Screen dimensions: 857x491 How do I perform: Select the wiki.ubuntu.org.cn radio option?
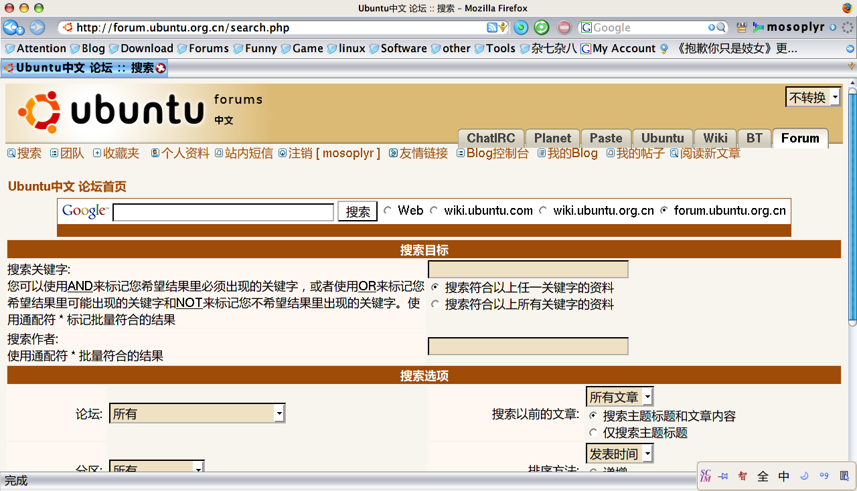pyautogui.click(x=543, y=211)
